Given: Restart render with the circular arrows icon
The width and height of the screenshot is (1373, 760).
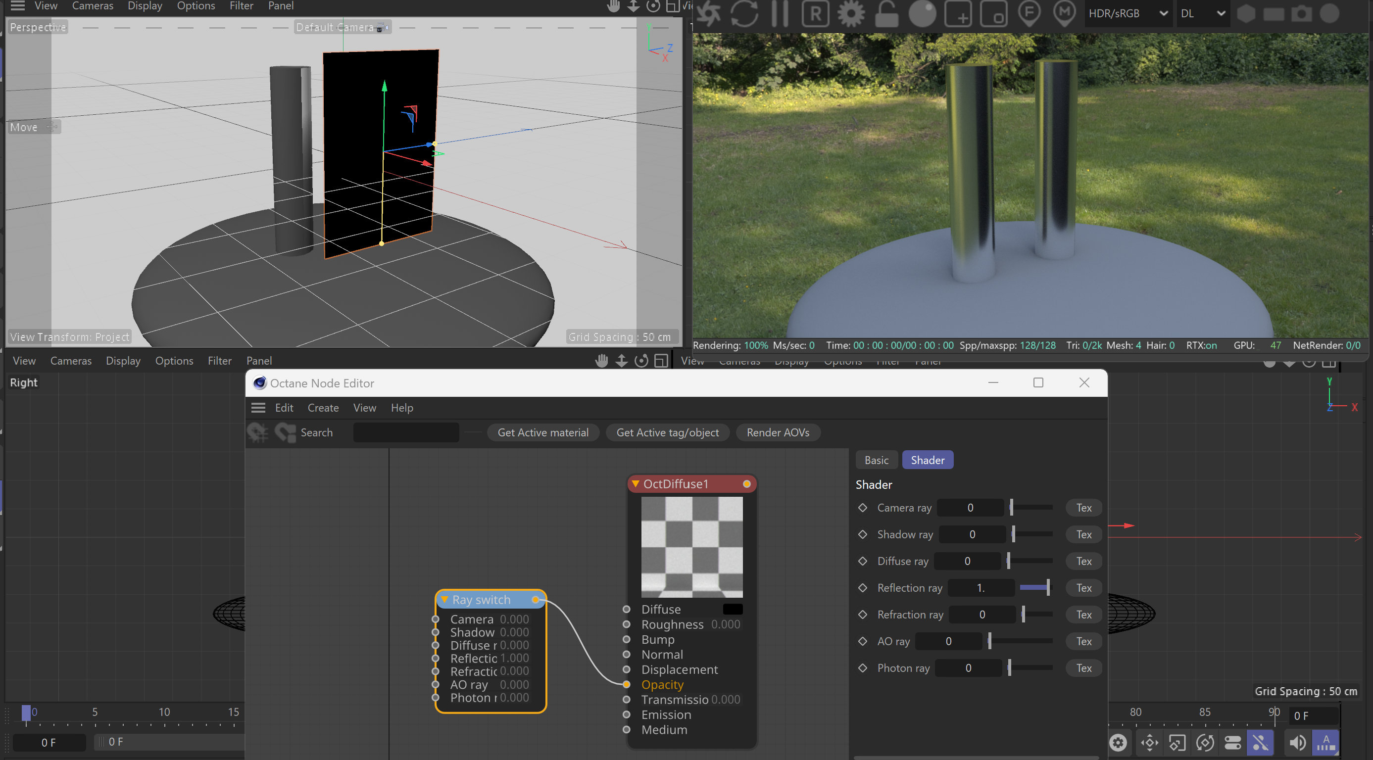Looking at the screenshot, I should click(744, 14).
